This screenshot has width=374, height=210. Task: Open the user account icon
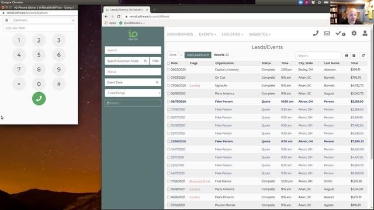[x=365, y=33]
